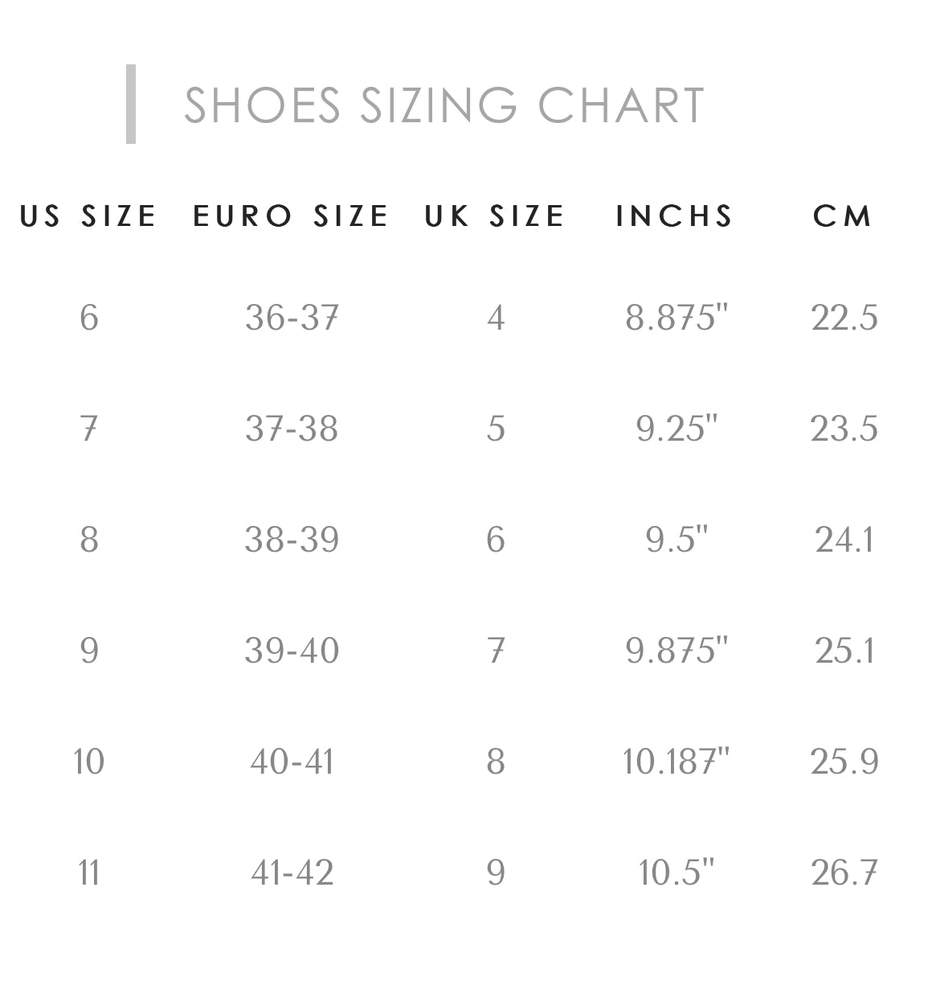Select the CM column header
The height and width of the screenshot is (986, 932).
843,216
